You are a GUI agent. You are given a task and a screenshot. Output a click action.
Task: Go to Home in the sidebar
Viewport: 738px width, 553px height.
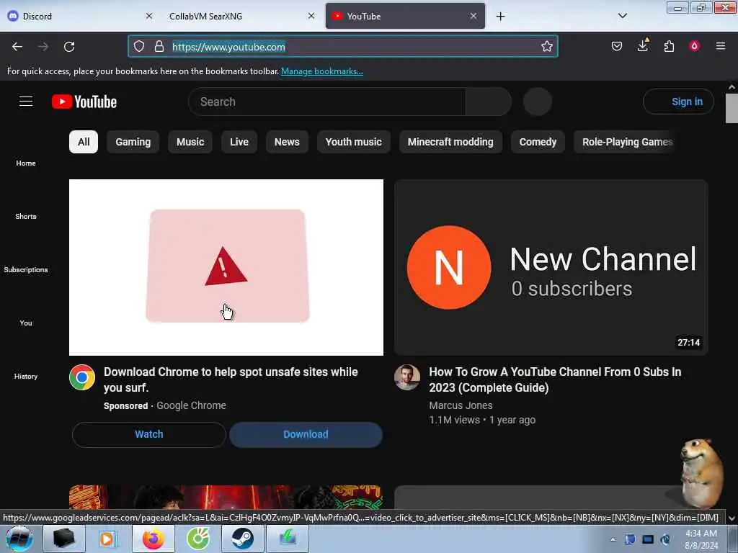pyautogui.click(x=26, y=163)
